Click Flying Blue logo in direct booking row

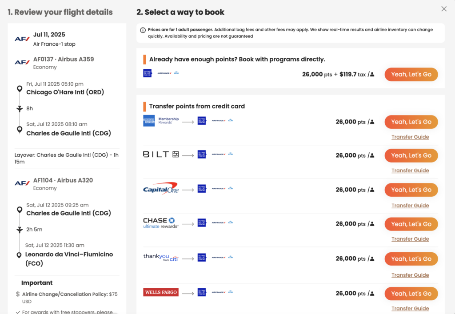[x=148, y=73]
